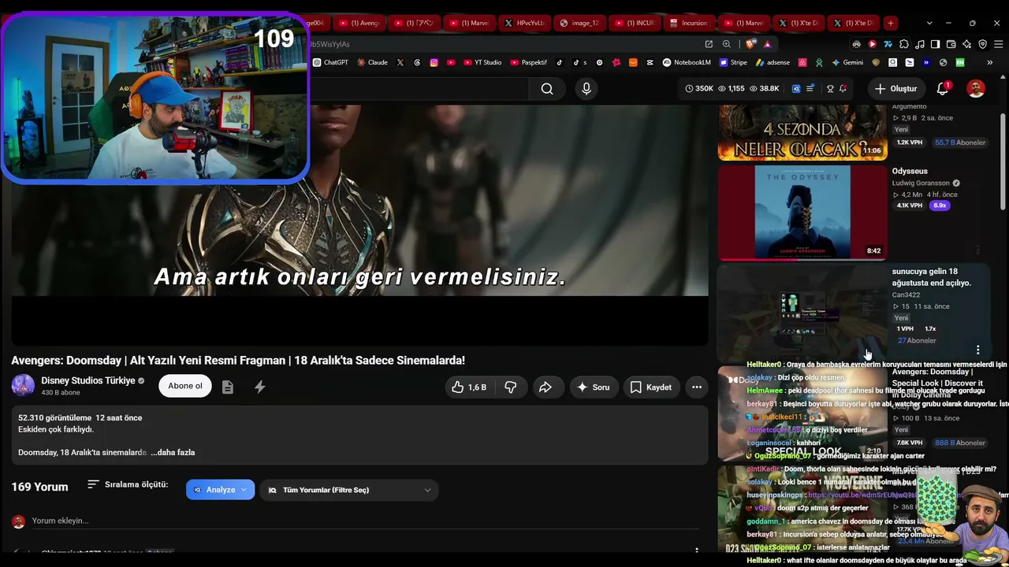Viewport: 1009px width, 567px height.
Task: Click the Oluştur create button
Action: [x=895, y=89]
